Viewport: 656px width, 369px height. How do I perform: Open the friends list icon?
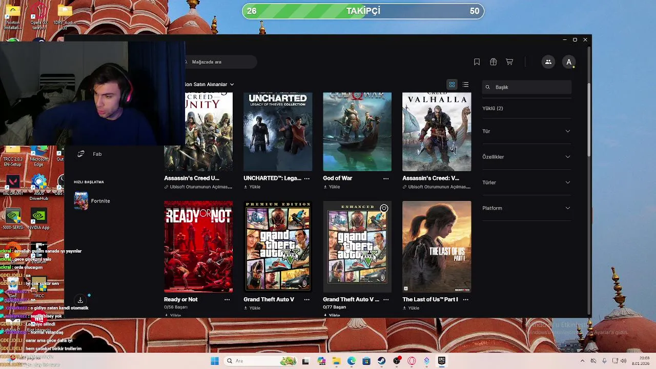coord(548,62)
